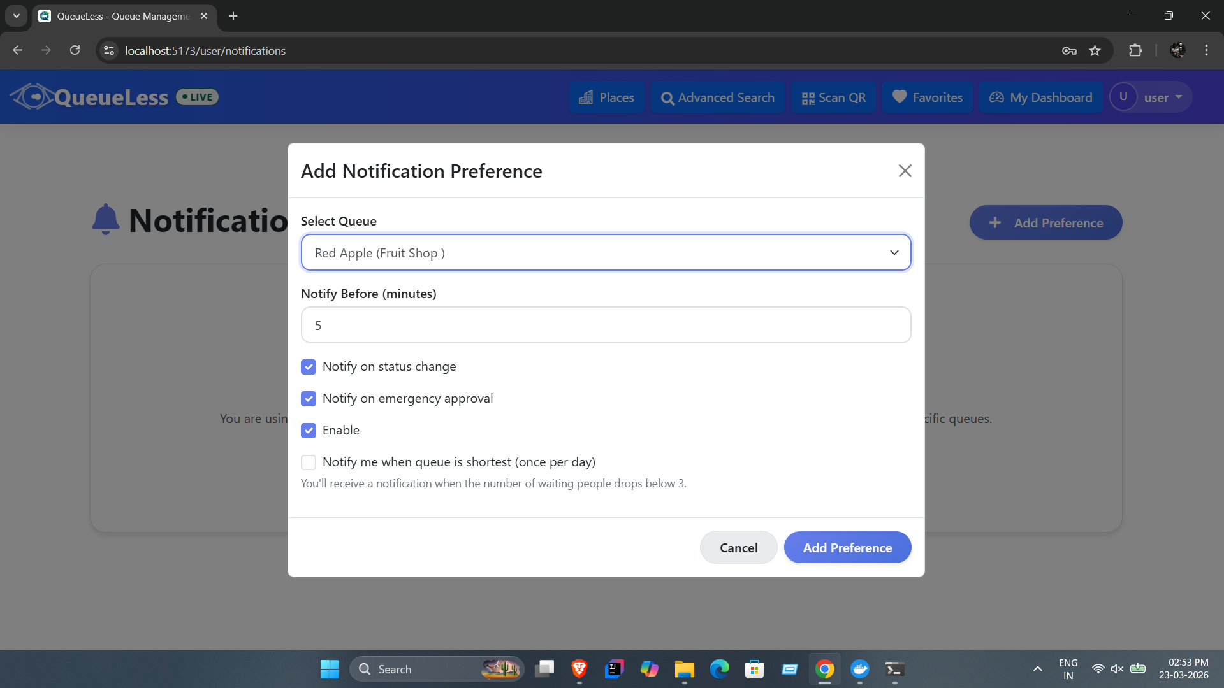Switch to Chrome on the taskbar

click(x=825, y=669)
